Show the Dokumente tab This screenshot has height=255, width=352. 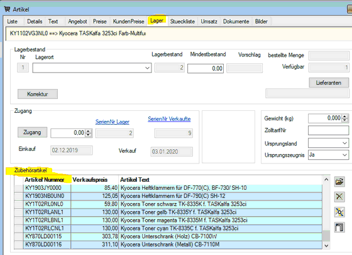[236, 21]
